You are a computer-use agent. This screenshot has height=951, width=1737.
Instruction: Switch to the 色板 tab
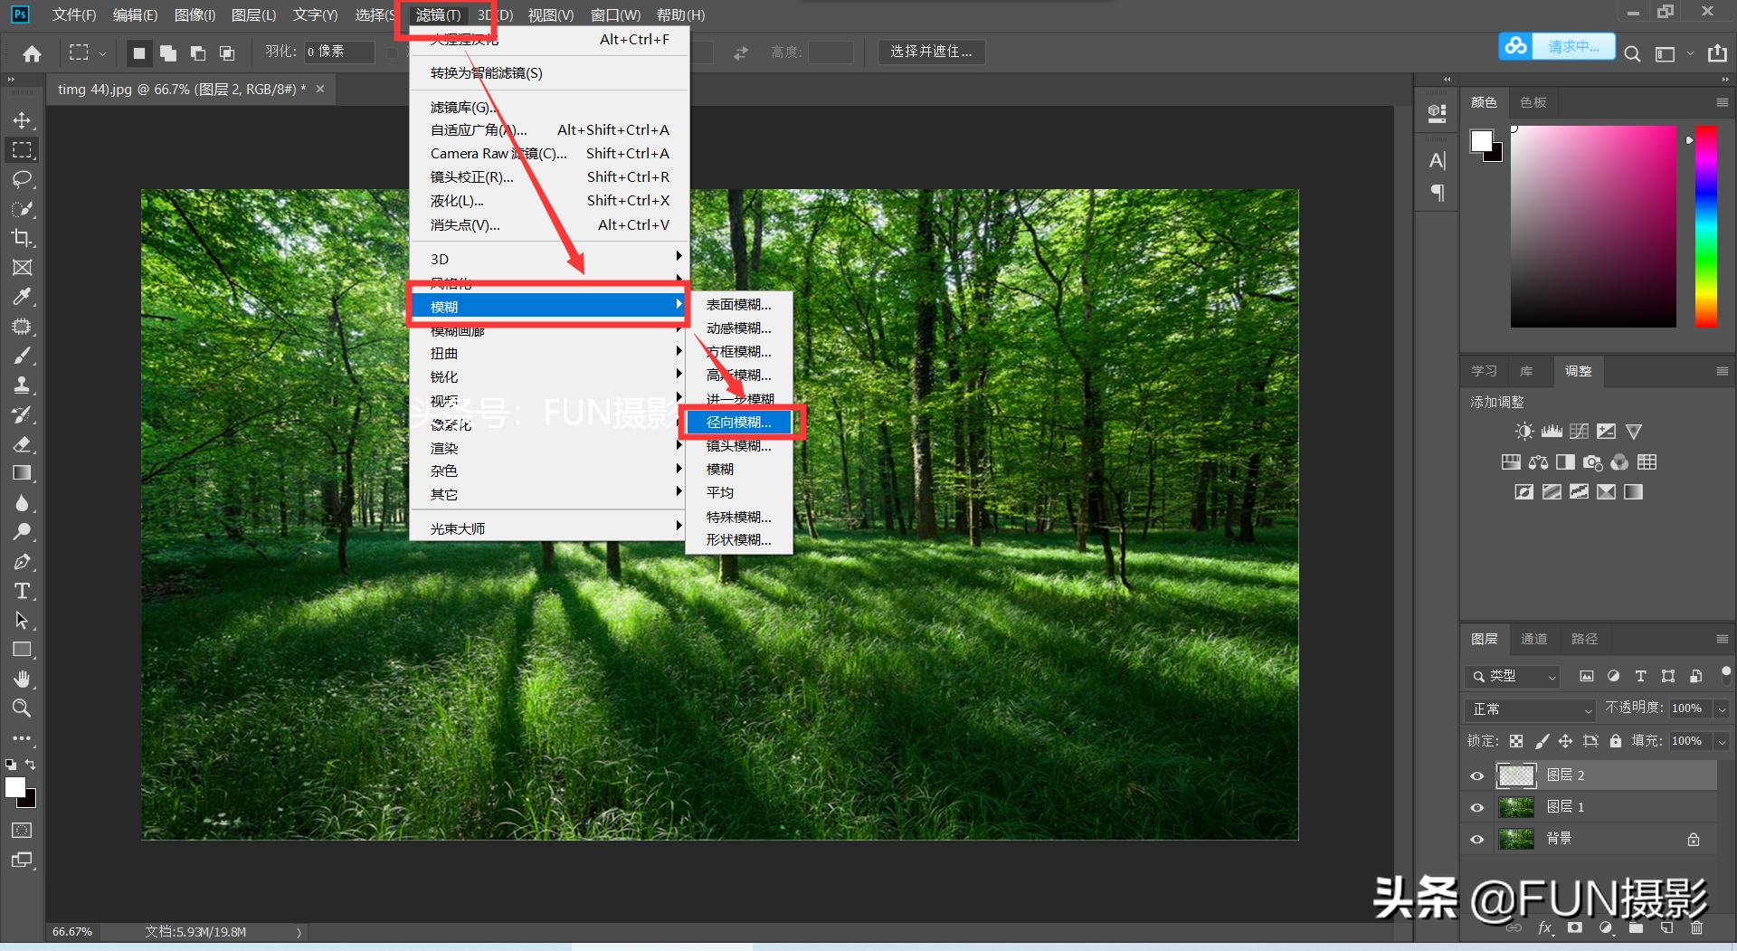[1533, 102]
